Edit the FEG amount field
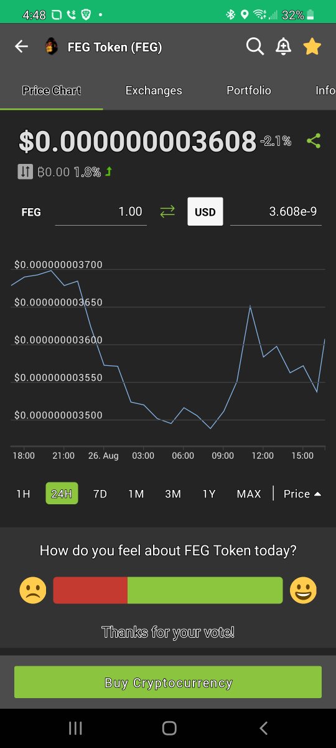 pos(101,212)
